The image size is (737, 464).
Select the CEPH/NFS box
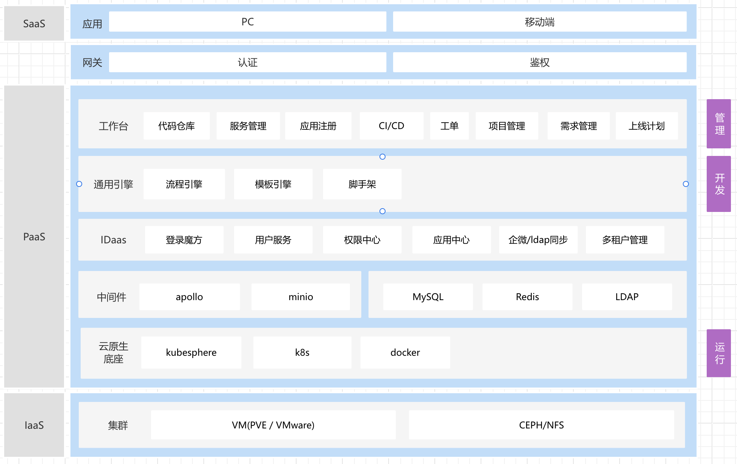[541, 425]
